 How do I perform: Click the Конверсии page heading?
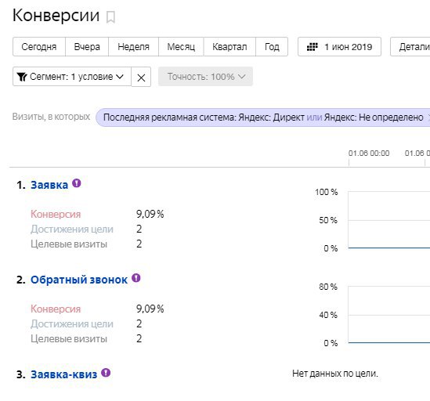tap(56, 15)
